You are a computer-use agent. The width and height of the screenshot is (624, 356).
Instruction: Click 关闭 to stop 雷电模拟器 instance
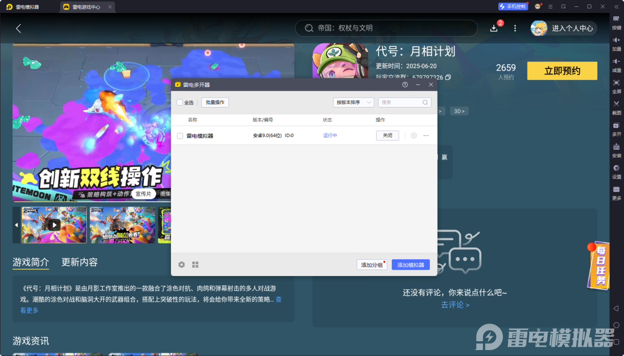387,136
